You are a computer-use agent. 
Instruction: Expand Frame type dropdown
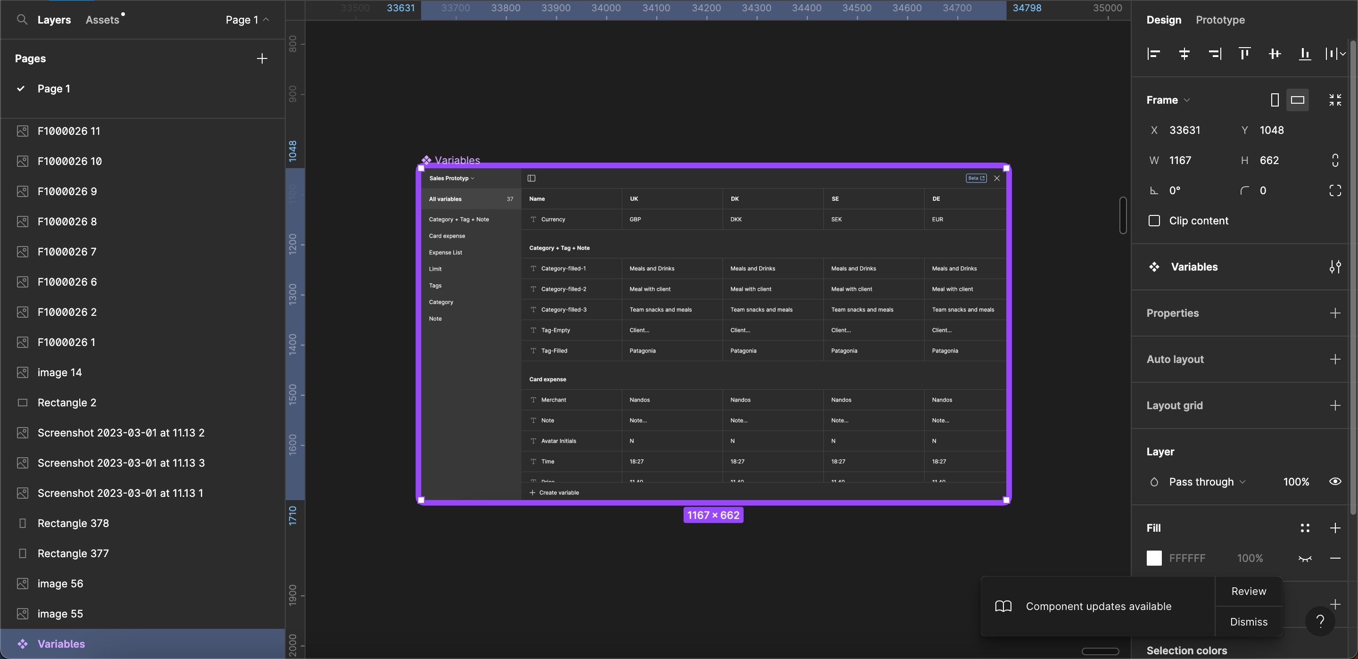coord(1187,100)
